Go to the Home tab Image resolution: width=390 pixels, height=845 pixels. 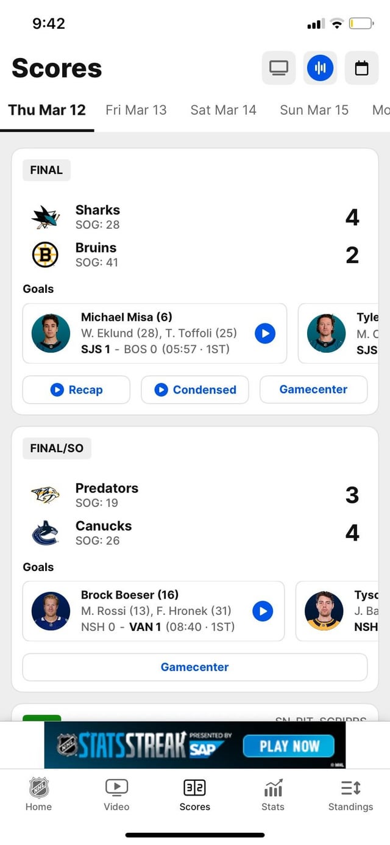(38, 795)
